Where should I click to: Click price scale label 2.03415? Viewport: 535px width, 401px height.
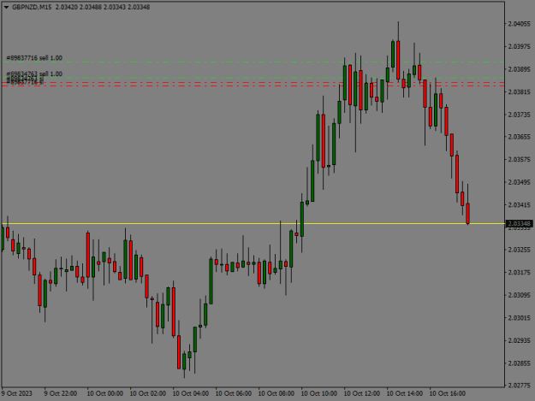pyautogui.click(x=520, y=204)
